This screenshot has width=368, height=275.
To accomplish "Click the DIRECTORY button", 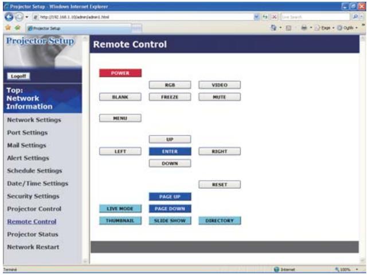I will (x=220, y=221).
